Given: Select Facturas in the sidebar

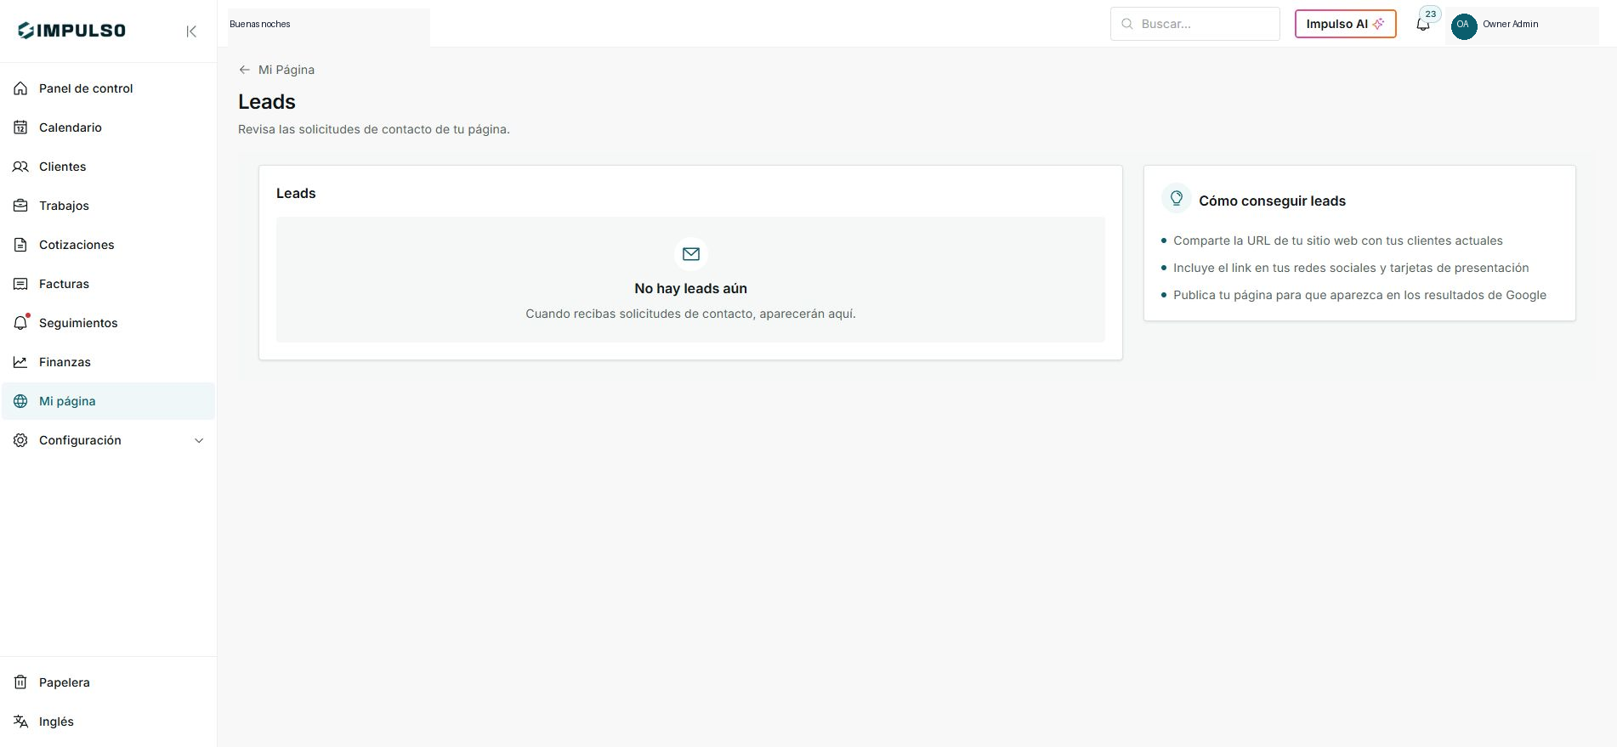Looking at the screenshot, I should click(108, 284).
